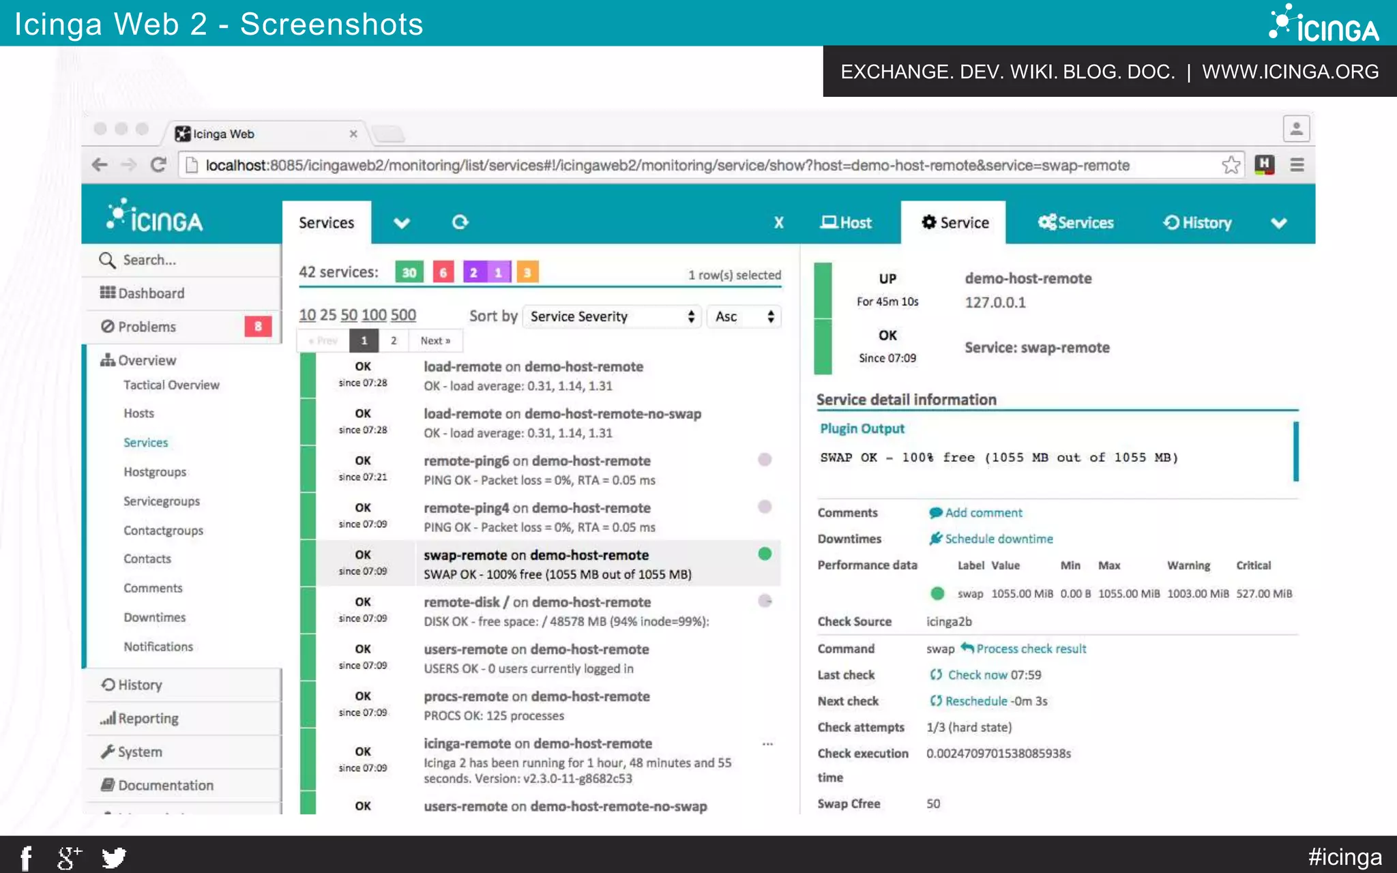Click the Icinga logo in the sidebar header

pyautogui.click(x=154, y=216)
